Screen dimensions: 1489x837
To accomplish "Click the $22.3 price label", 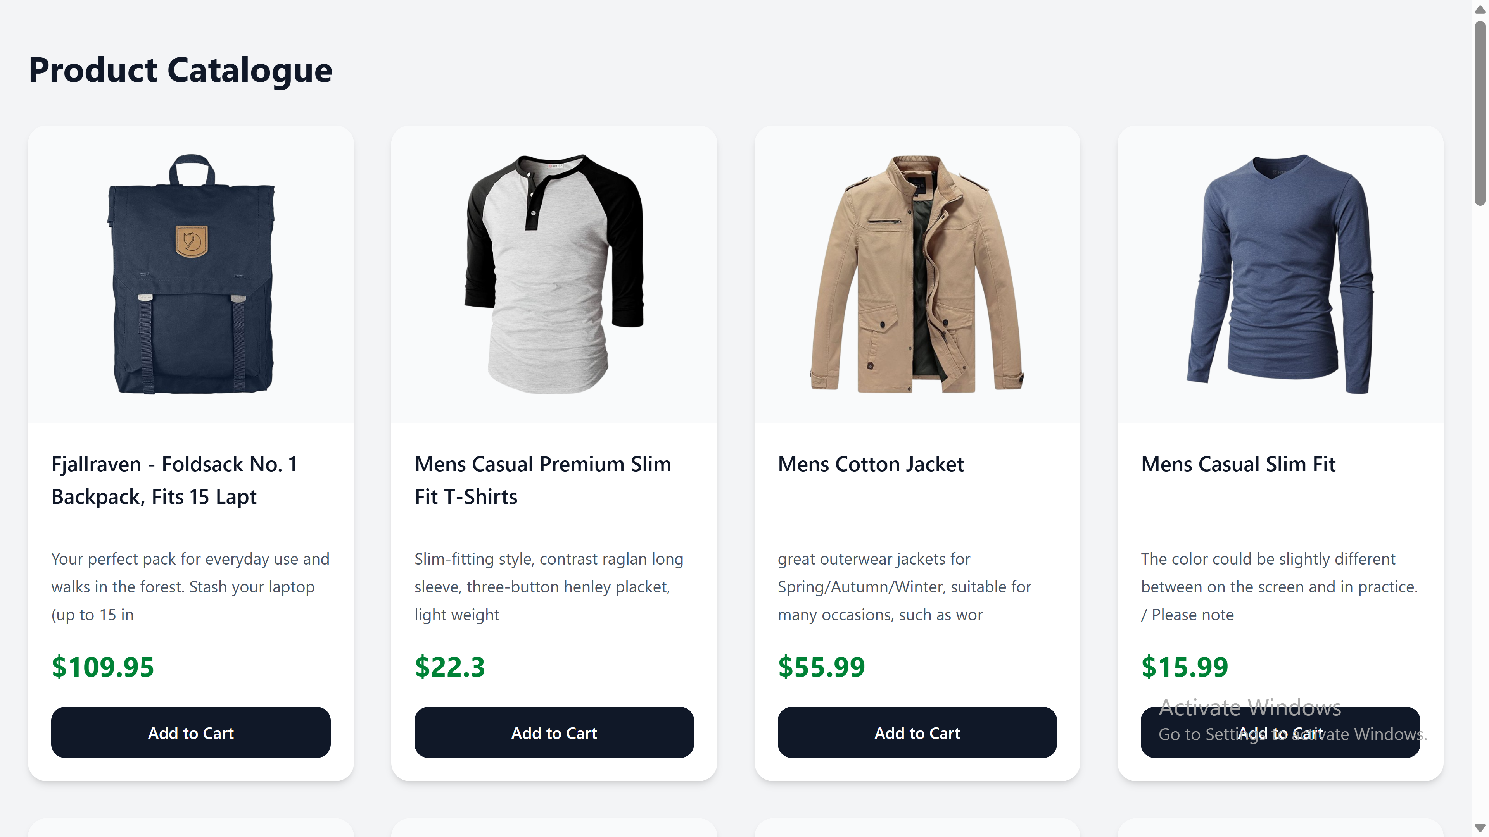I will [x=449, y=667].
